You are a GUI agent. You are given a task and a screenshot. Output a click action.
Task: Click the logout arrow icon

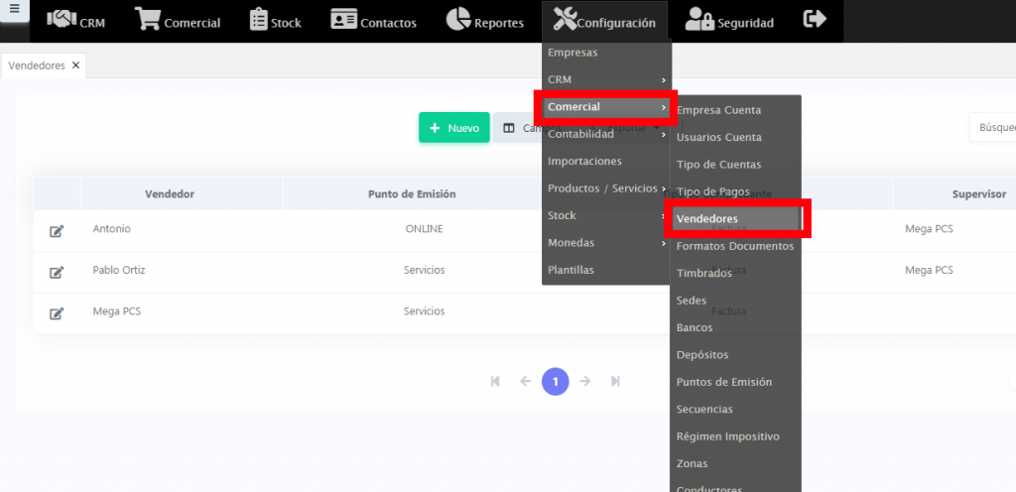pyautogui.click(x=815, y=19)
